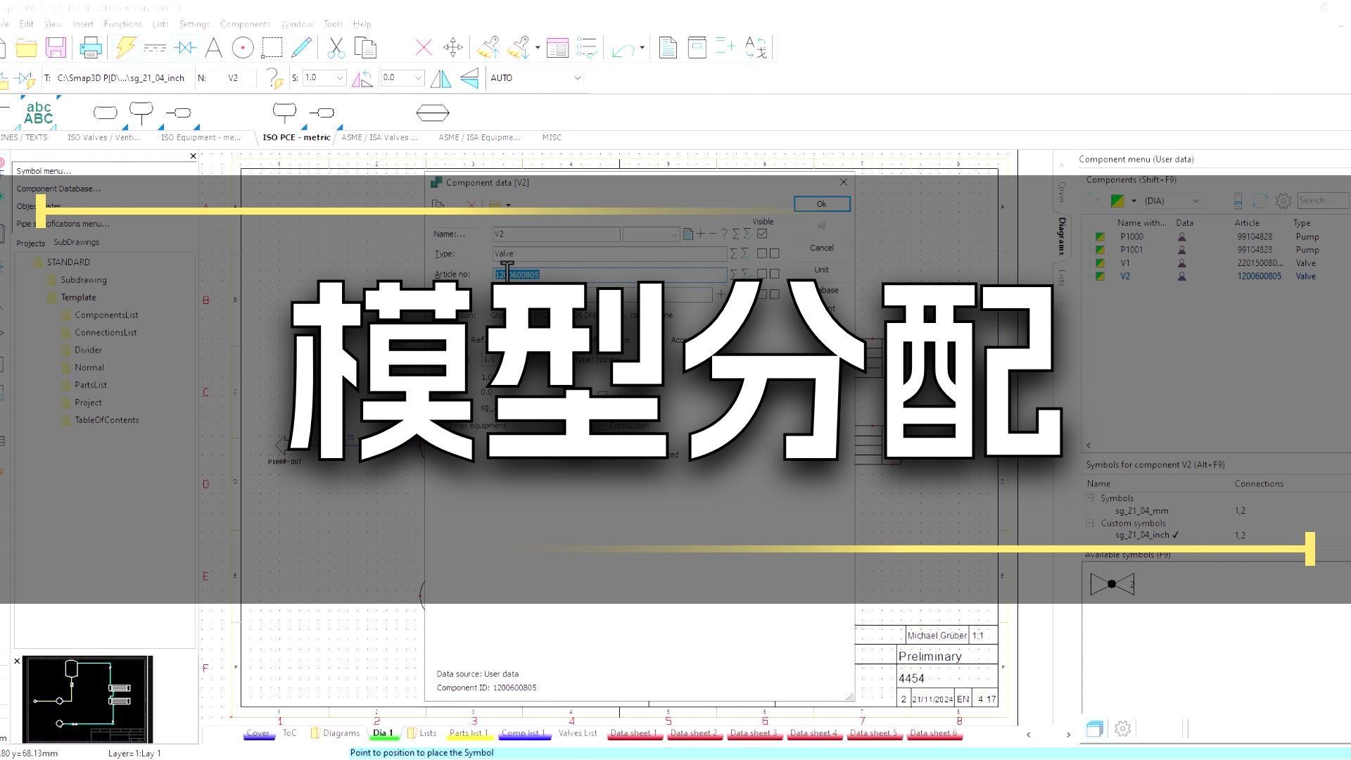Image resolution: width=1351 pixels, height=760 pixels.
Task: Open the Parts list 1 page tab
Action: pyautogui.click(x=468, y=733)
